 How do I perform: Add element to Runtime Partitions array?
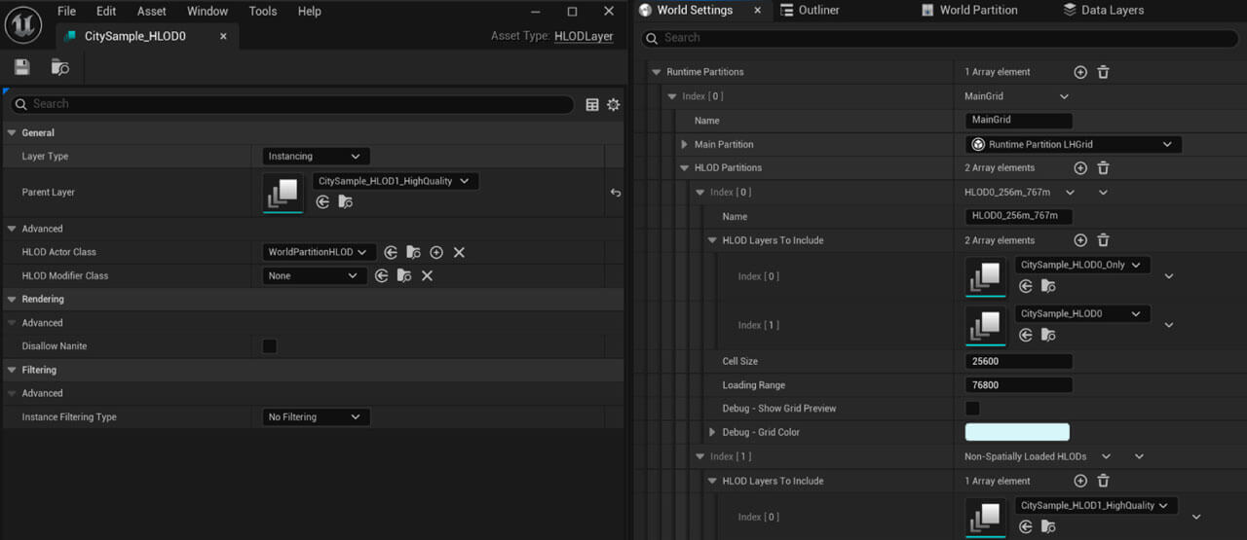point(1080,72)
